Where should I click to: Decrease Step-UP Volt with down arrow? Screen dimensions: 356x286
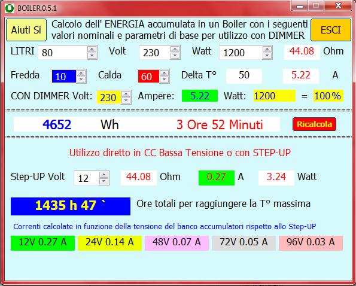(104, 181)
